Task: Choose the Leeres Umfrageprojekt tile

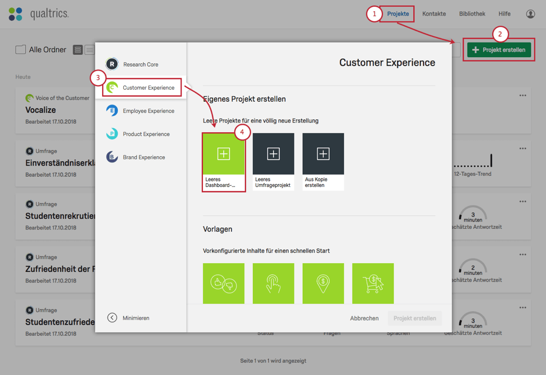Action: pos(274,162)
